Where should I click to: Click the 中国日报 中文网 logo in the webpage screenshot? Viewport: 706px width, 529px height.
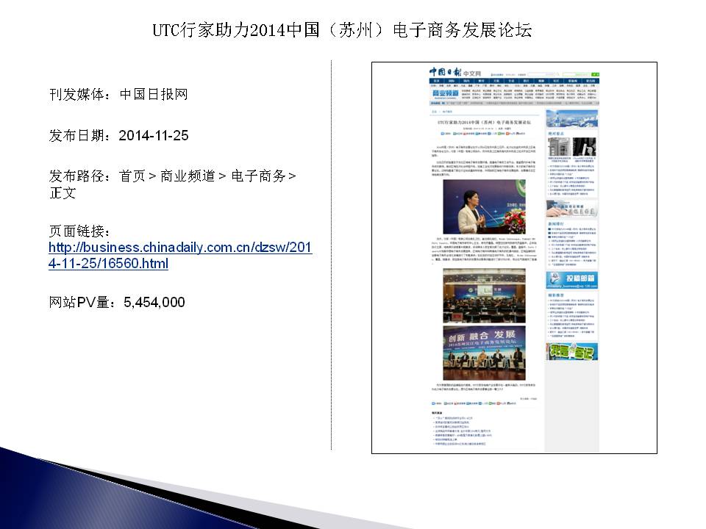click(454, 72)
